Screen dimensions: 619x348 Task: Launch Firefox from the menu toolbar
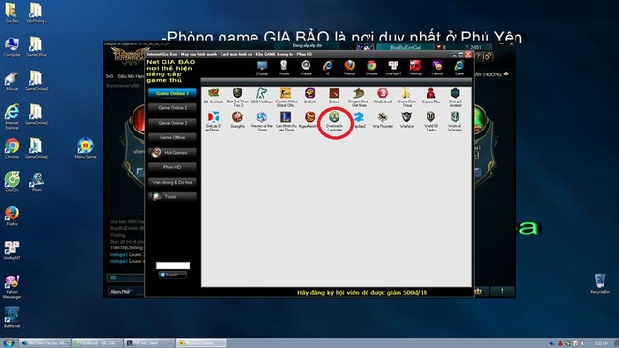click(349, 68)
